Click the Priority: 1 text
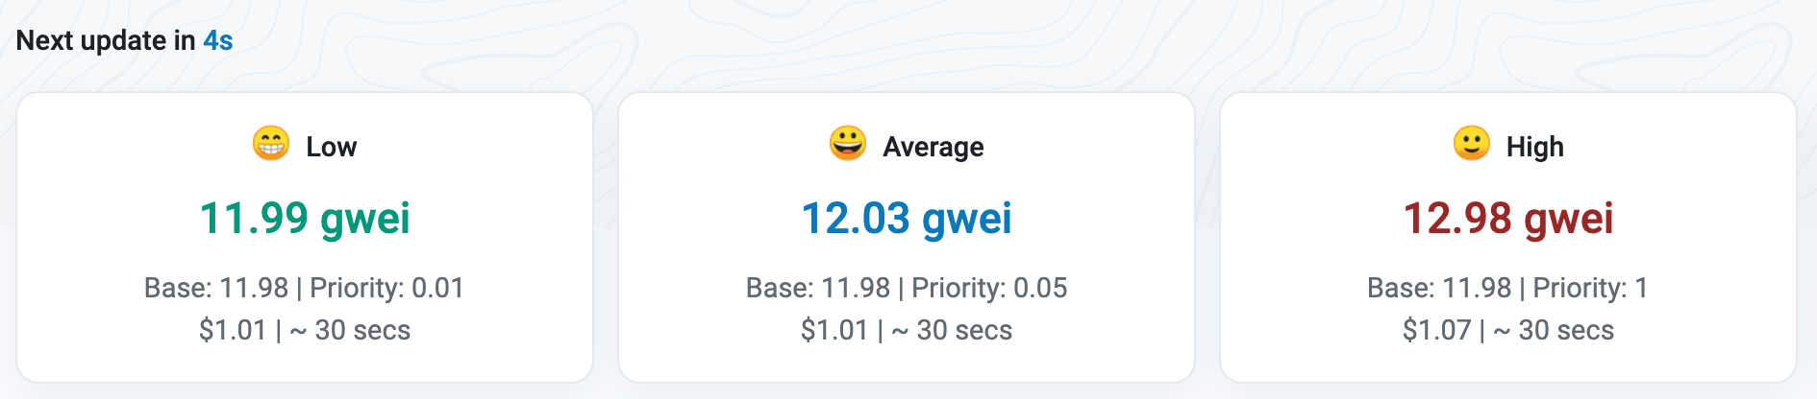 [x=1590, y=288]
